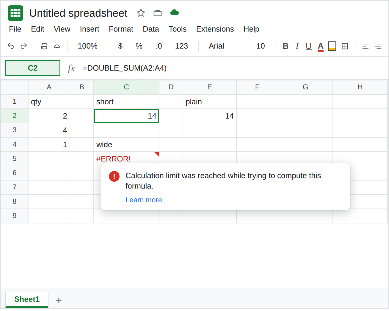This screenshot has height=311, width=389.
Task: Open the Extensions menu
Action: coord(215,29)
